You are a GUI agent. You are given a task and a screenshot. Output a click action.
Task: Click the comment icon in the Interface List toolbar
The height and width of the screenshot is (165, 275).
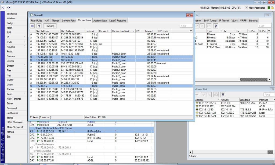coord(209,26)
